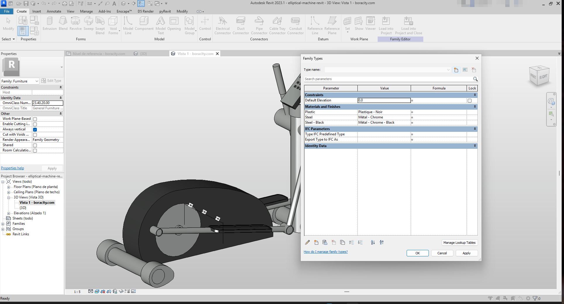Enable the Shared checkbox
Viewport: 564px width, 304px height.
35,145
